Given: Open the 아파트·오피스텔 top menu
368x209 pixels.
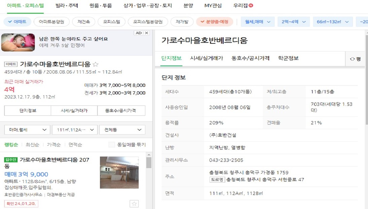Looking at the screenshot, I should (x=25, y=5).
